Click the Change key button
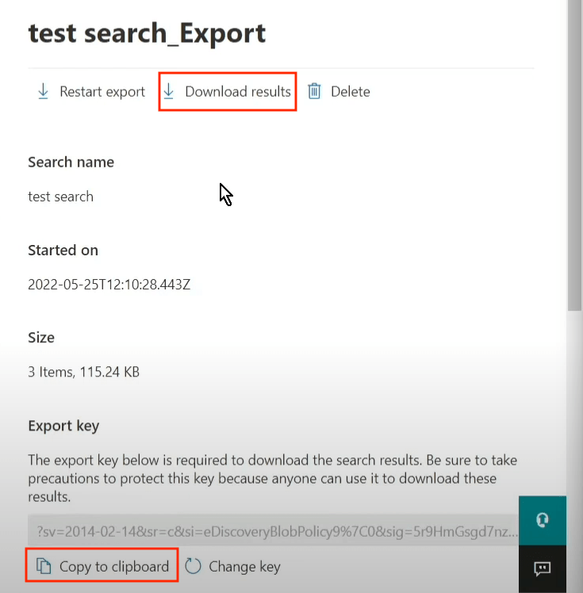This screenshot has width=583, height=593. click(x=232, y=567)
